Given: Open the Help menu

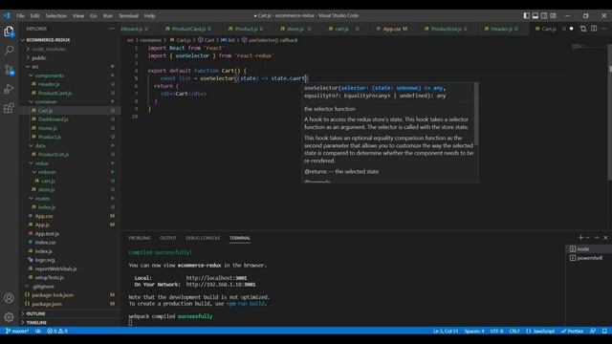Looking at the screenshot, I should tap(149, 15).
